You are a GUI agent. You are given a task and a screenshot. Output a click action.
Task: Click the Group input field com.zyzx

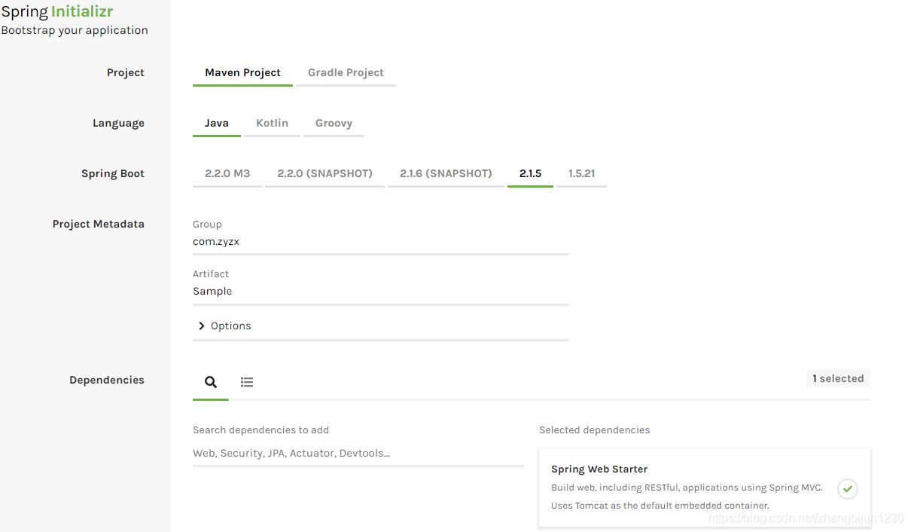[x=381, y=243]
